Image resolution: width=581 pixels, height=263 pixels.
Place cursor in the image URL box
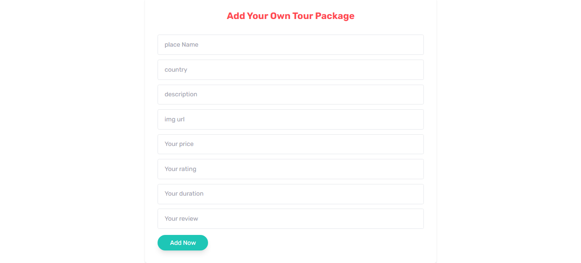pos(290,119)
